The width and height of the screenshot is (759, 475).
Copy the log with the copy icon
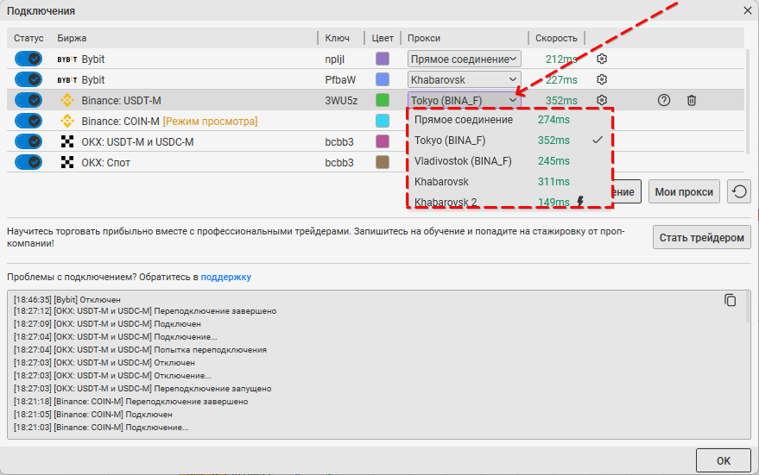(x=731, y=300)
